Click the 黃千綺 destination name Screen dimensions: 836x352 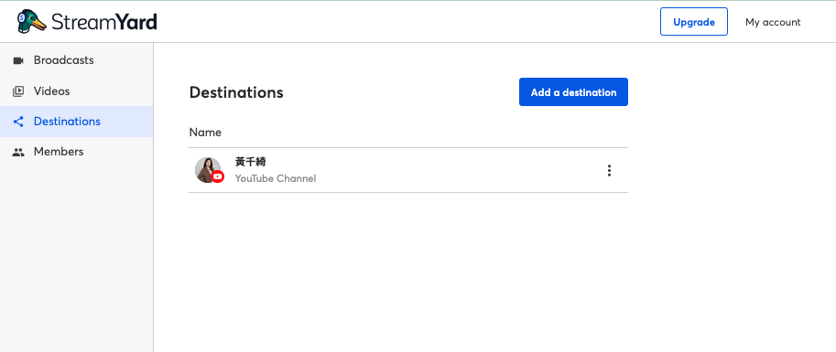(250, 162)
